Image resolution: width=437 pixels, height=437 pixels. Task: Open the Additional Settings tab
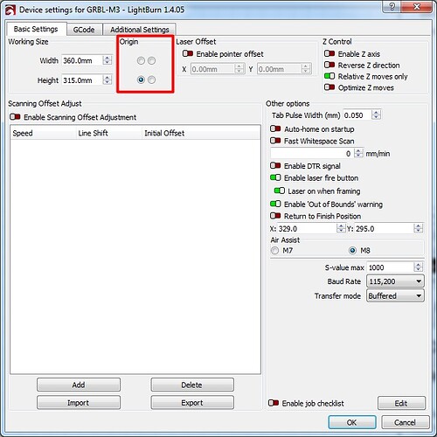click(140, 30)
